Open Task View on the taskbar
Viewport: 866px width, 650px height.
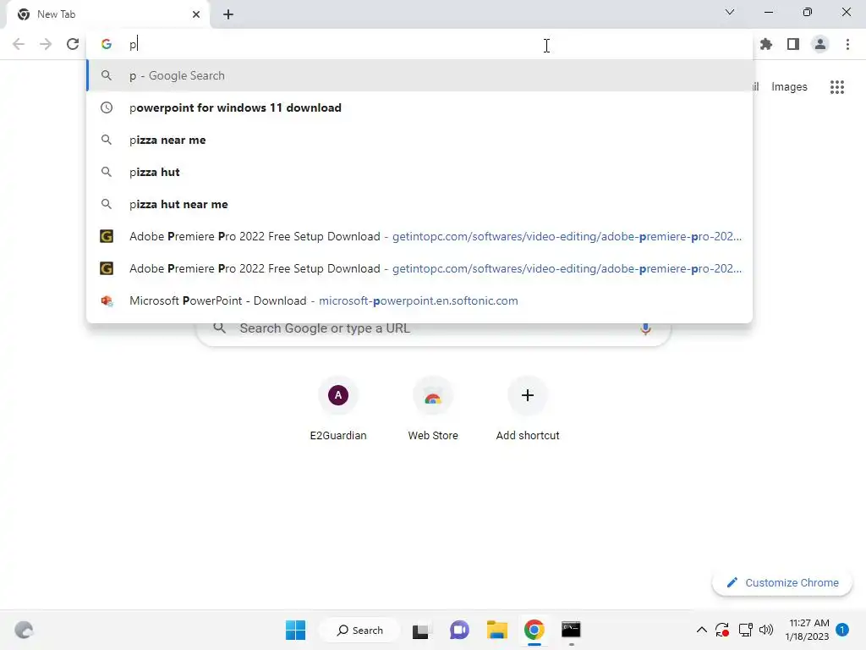421,630
